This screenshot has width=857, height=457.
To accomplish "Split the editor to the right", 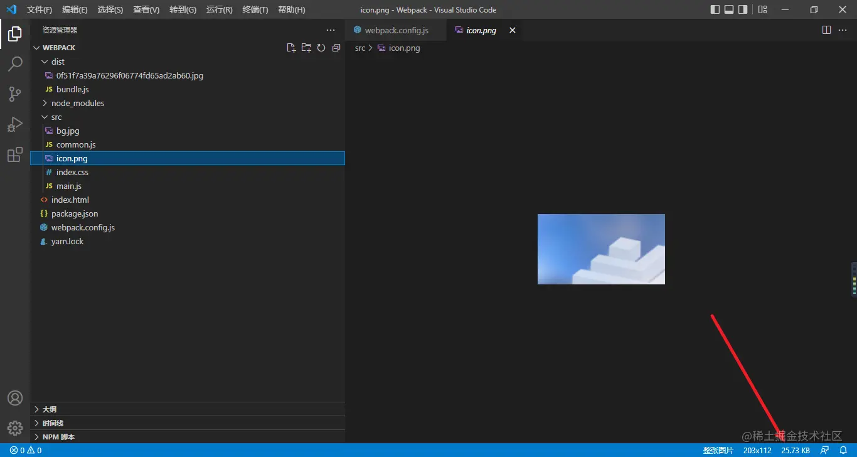I will click(827, 30).
